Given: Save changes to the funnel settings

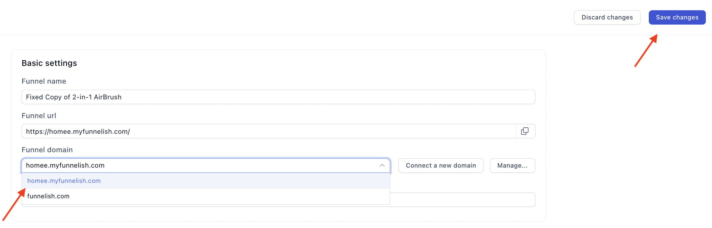Looking at the screenshot, I should (x=677, y=17).
